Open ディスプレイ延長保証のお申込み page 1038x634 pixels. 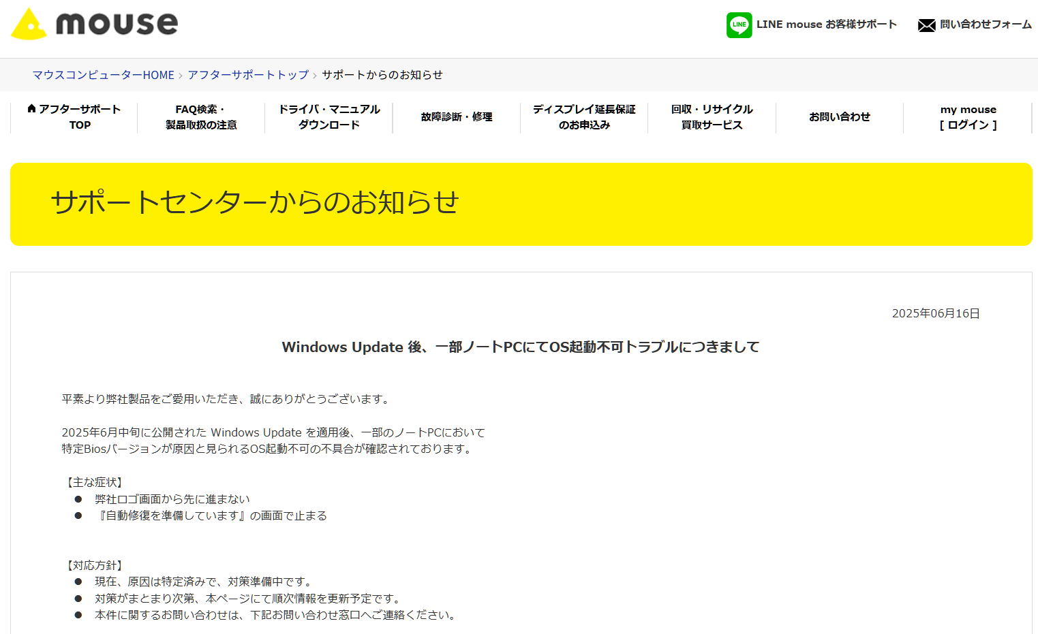click(584, 116)
